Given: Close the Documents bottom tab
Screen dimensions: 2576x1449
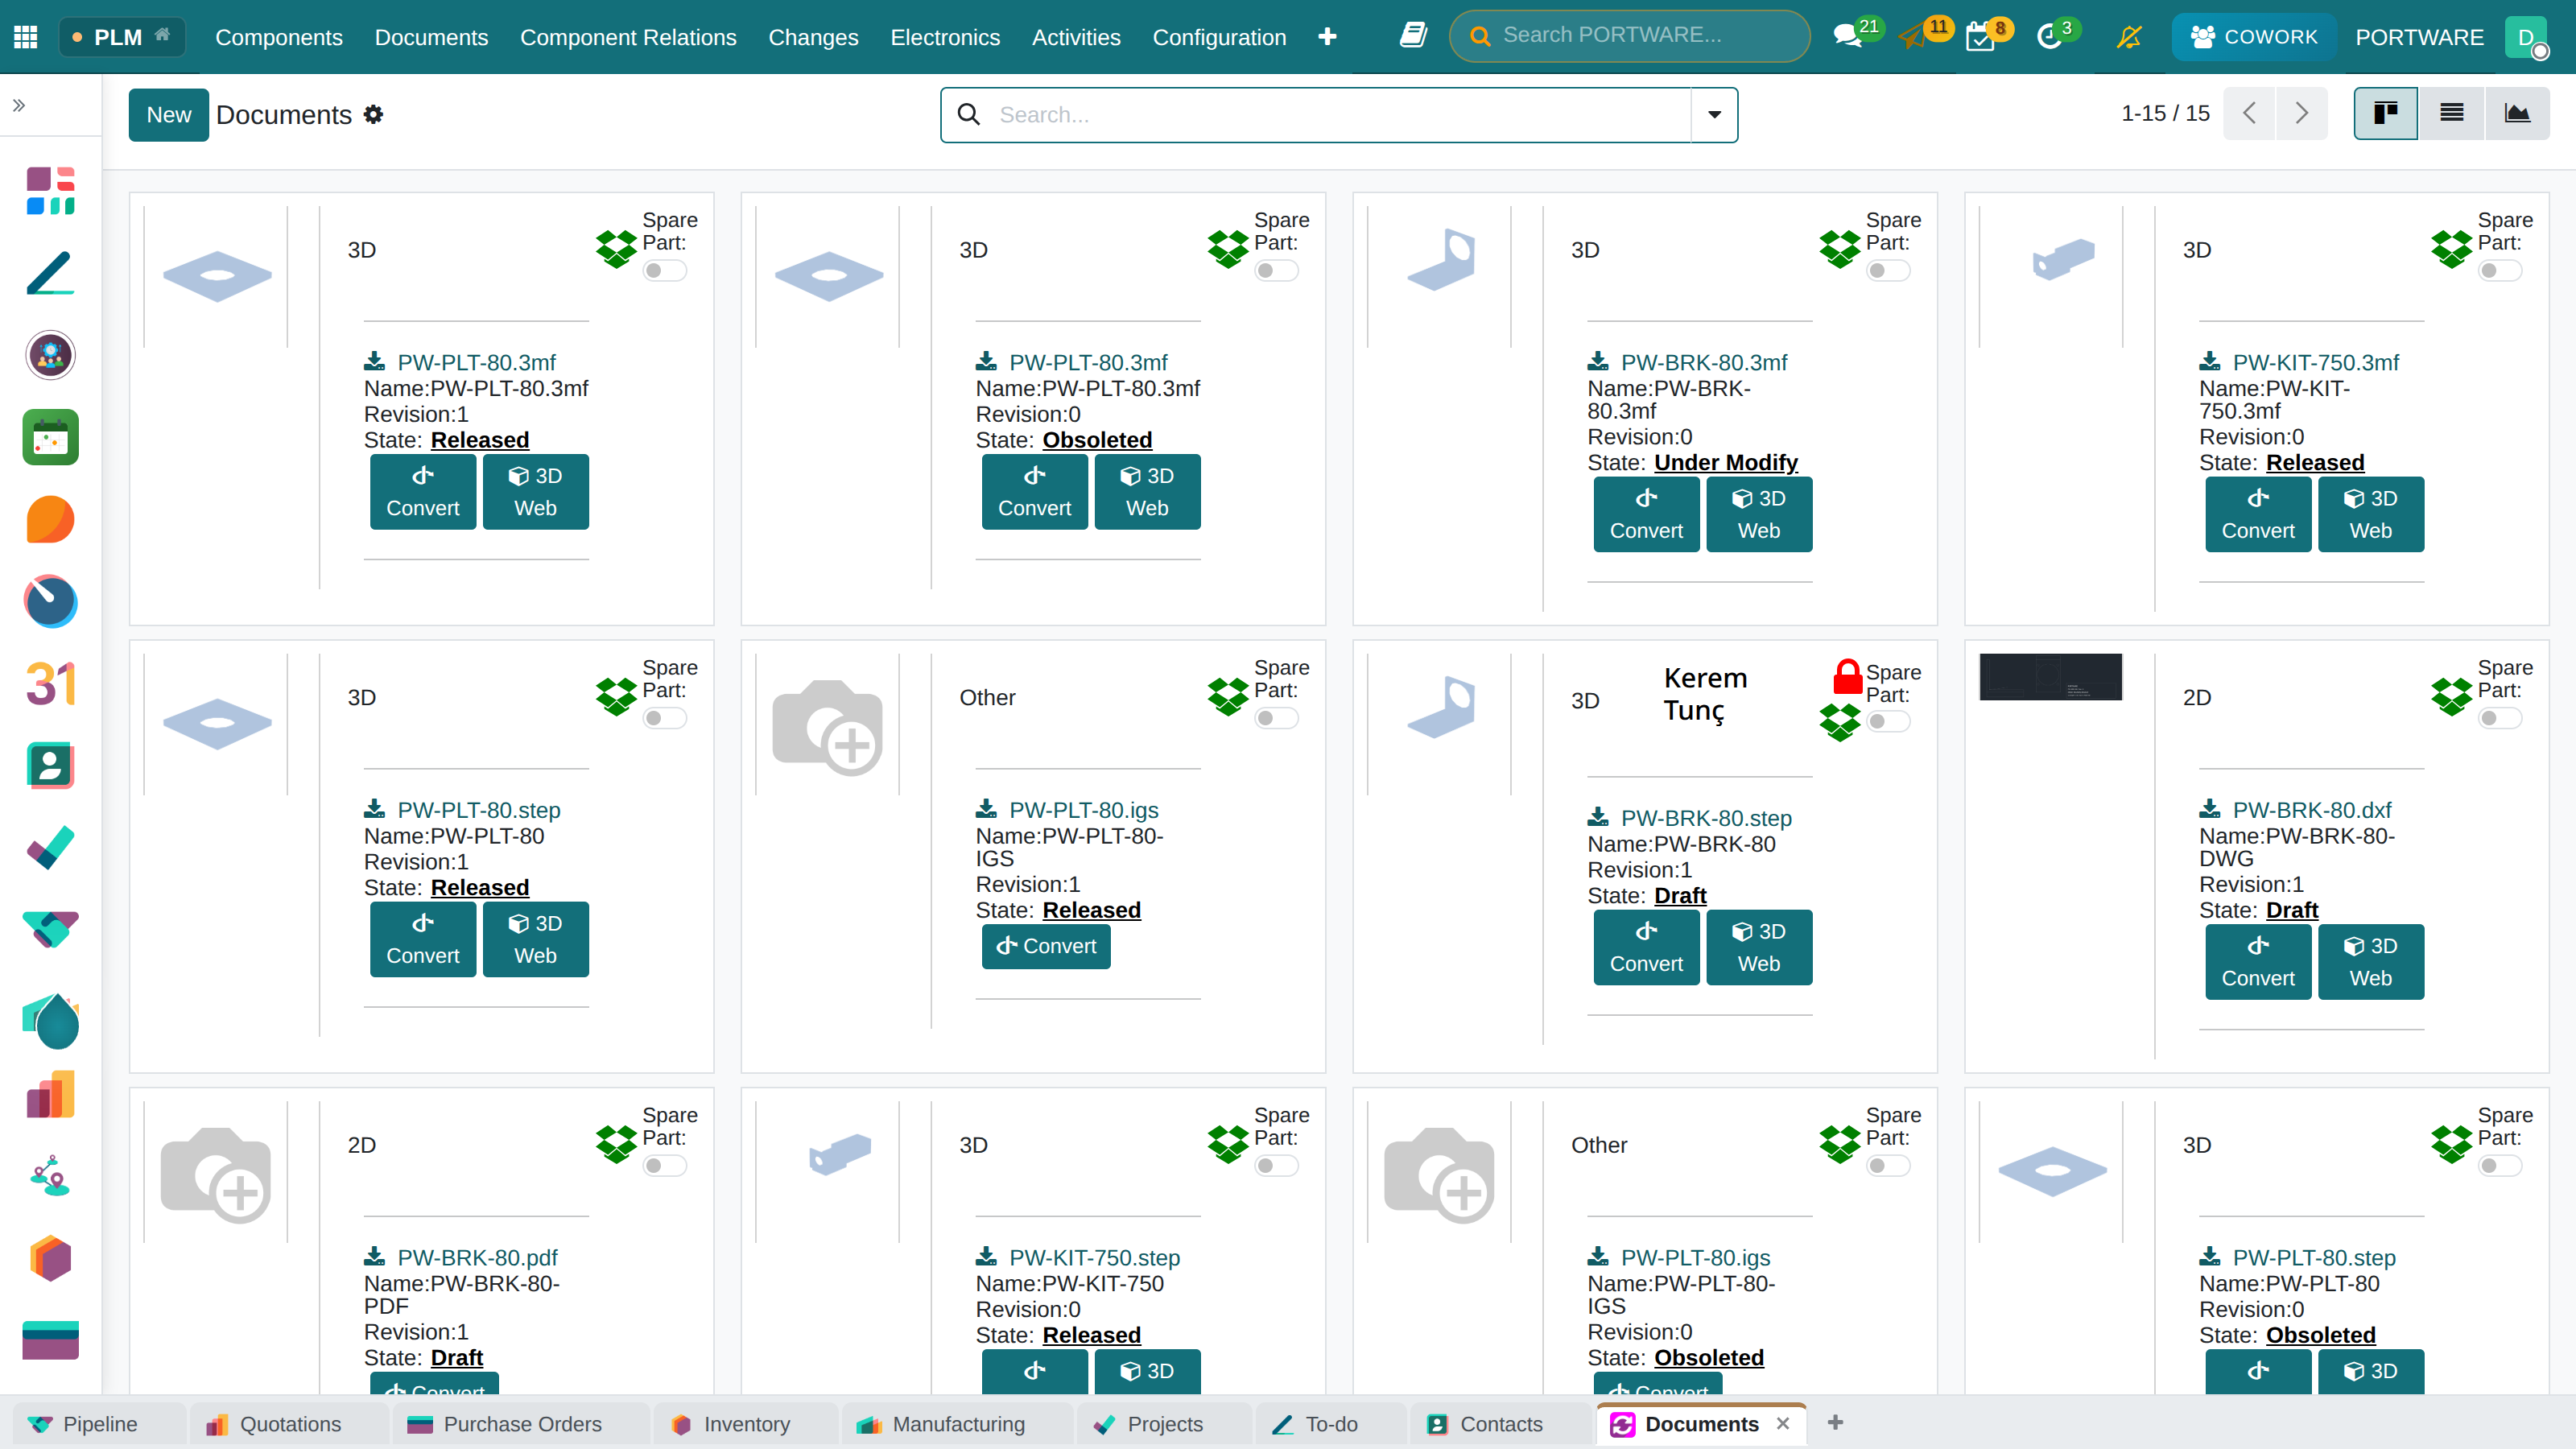Looking at the screenshot, I should 1783,1423.
